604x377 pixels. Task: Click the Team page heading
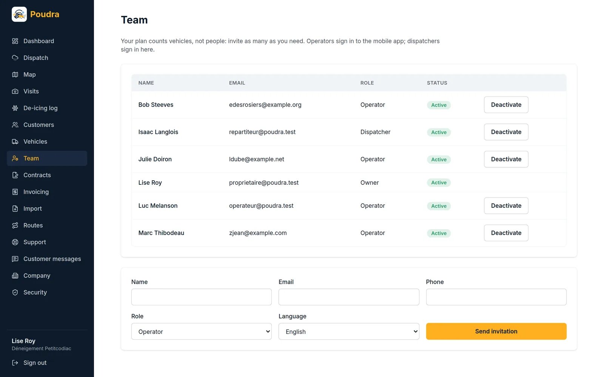(134, 20)
